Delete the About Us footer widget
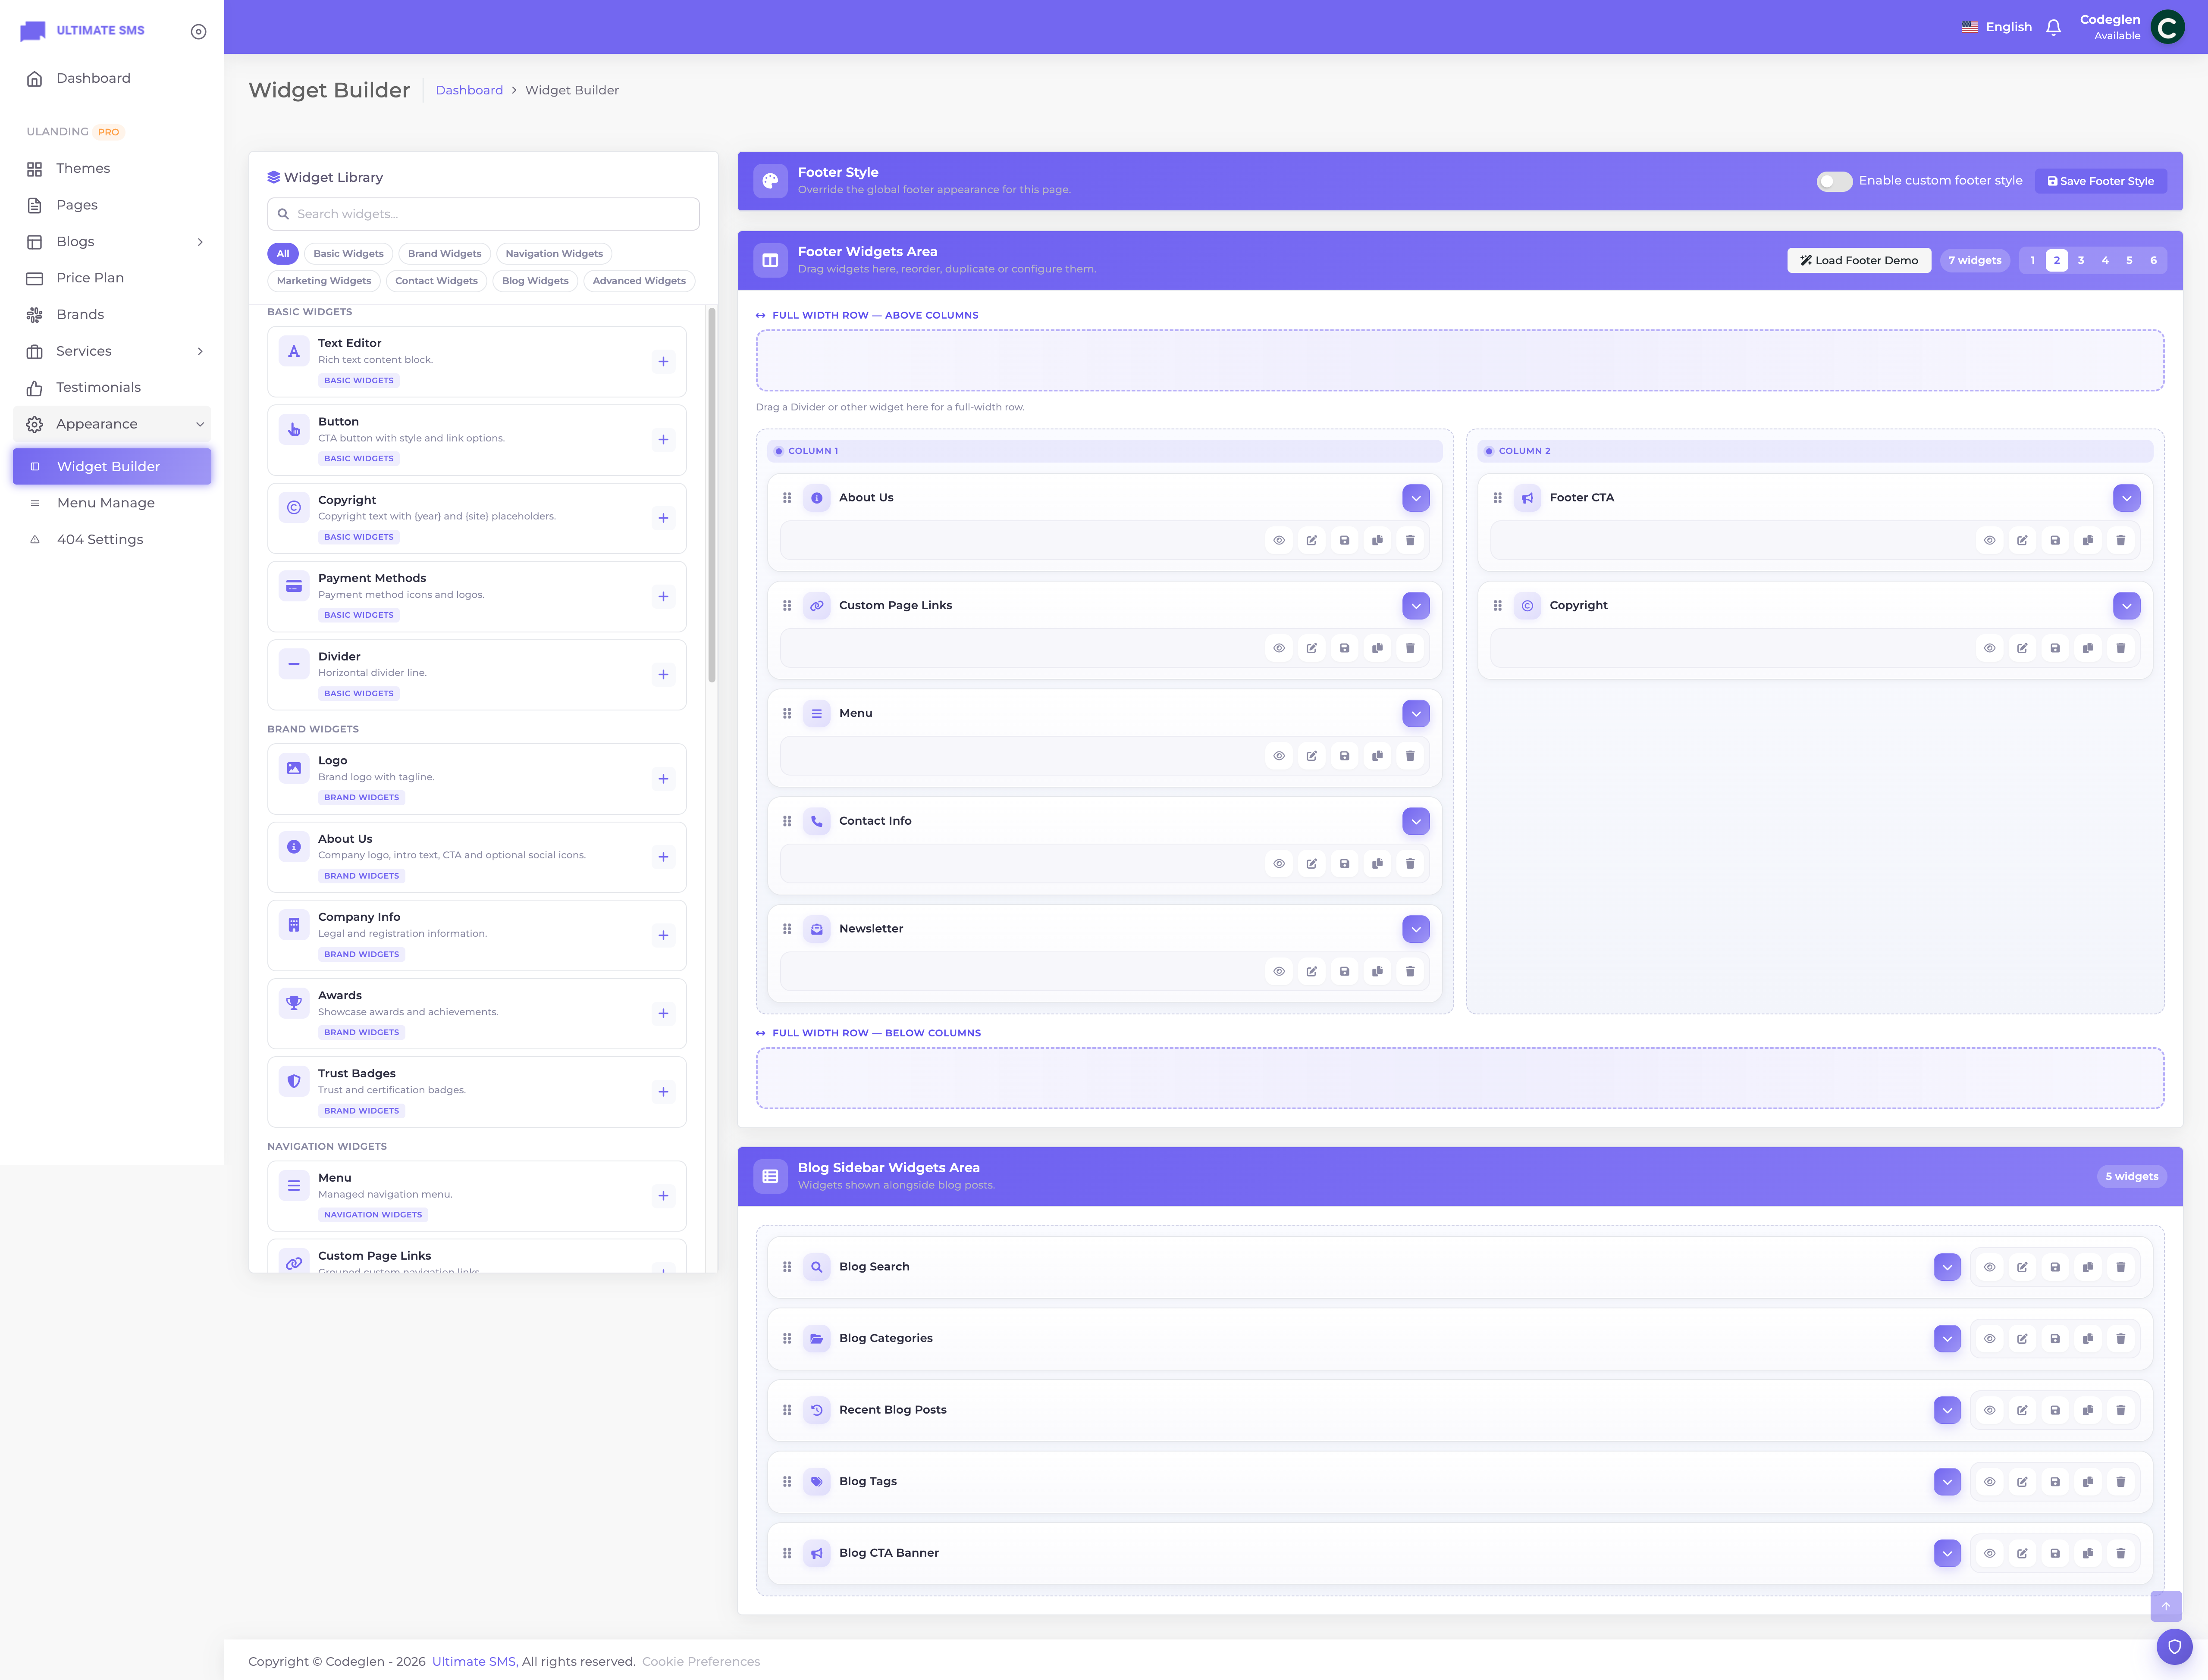2208x1680 pixels. coord(1411,540)
